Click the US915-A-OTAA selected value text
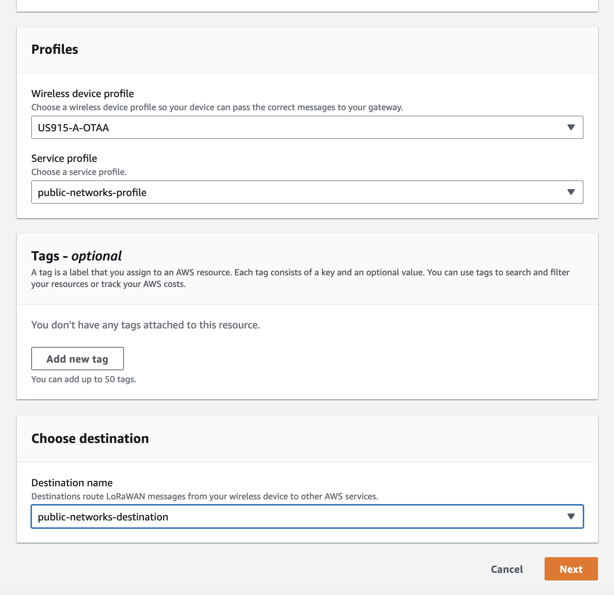 [73, 128]
